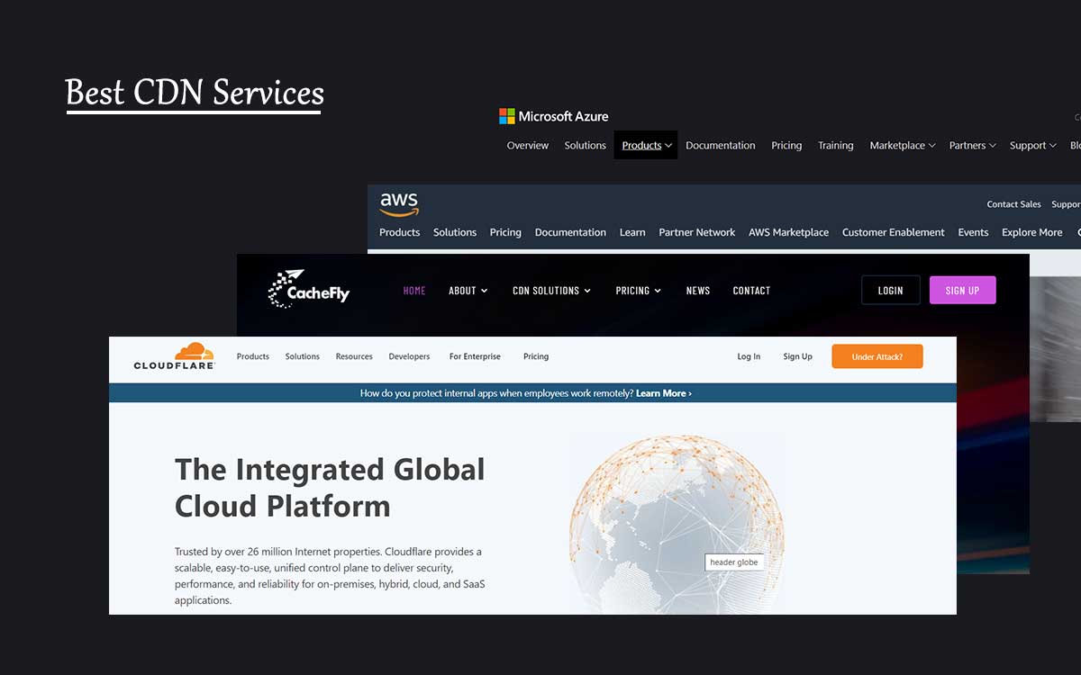Click the Cloudflare header globe image
The image size is (1081, 675).
point(677,524)
